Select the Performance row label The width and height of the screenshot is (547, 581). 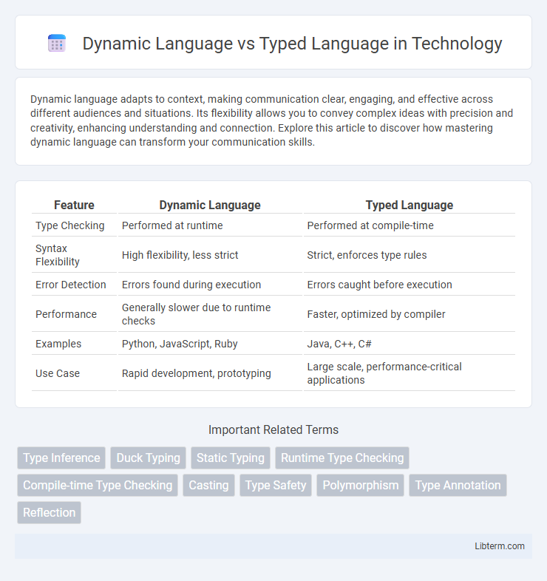[x=66, y=314]
